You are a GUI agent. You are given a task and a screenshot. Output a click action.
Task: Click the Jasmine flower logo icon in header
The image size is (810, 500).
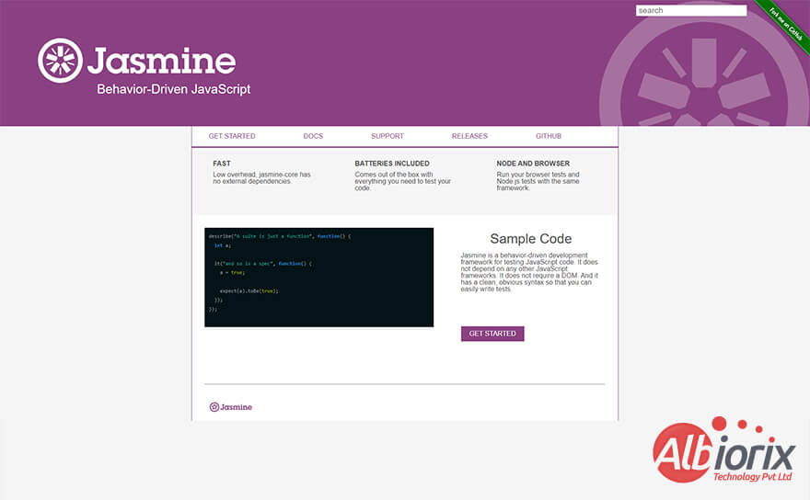(60, 61)
